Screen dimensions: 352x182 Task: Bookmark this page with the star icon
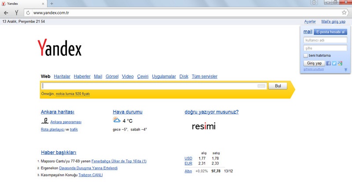point(344,13)
